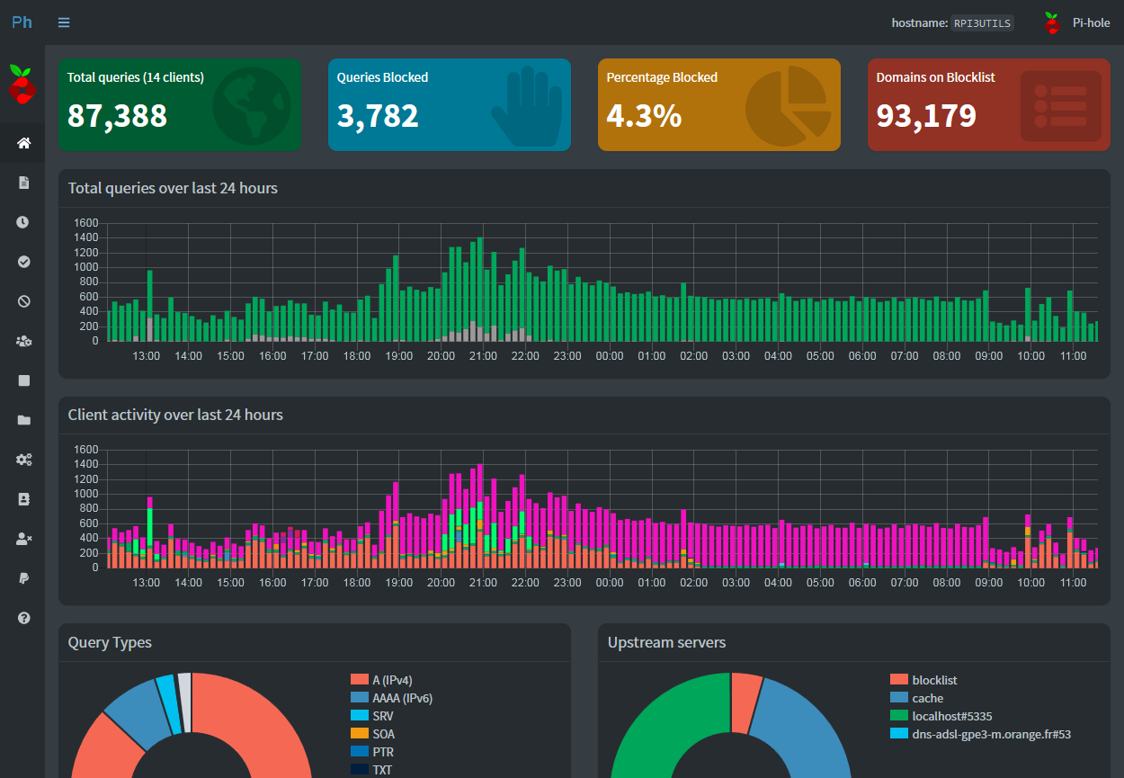Click the Ph brand logo top-left
Viewport: 1124px width, 778px height.
click(x=22, y=22)
